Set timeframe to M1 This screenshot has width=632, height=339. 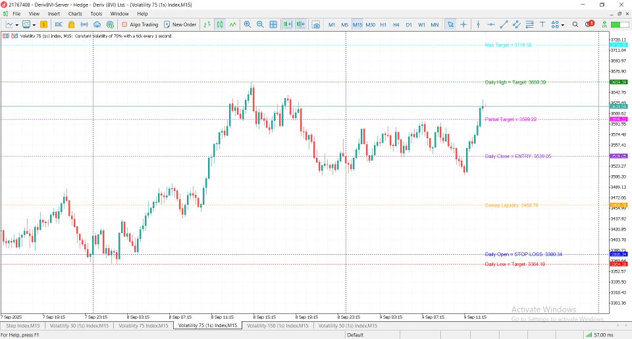pos(332,24)
